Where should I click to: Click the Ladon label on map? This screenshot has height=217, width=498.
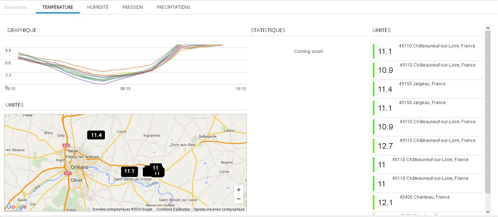click(x=229, y=131)
